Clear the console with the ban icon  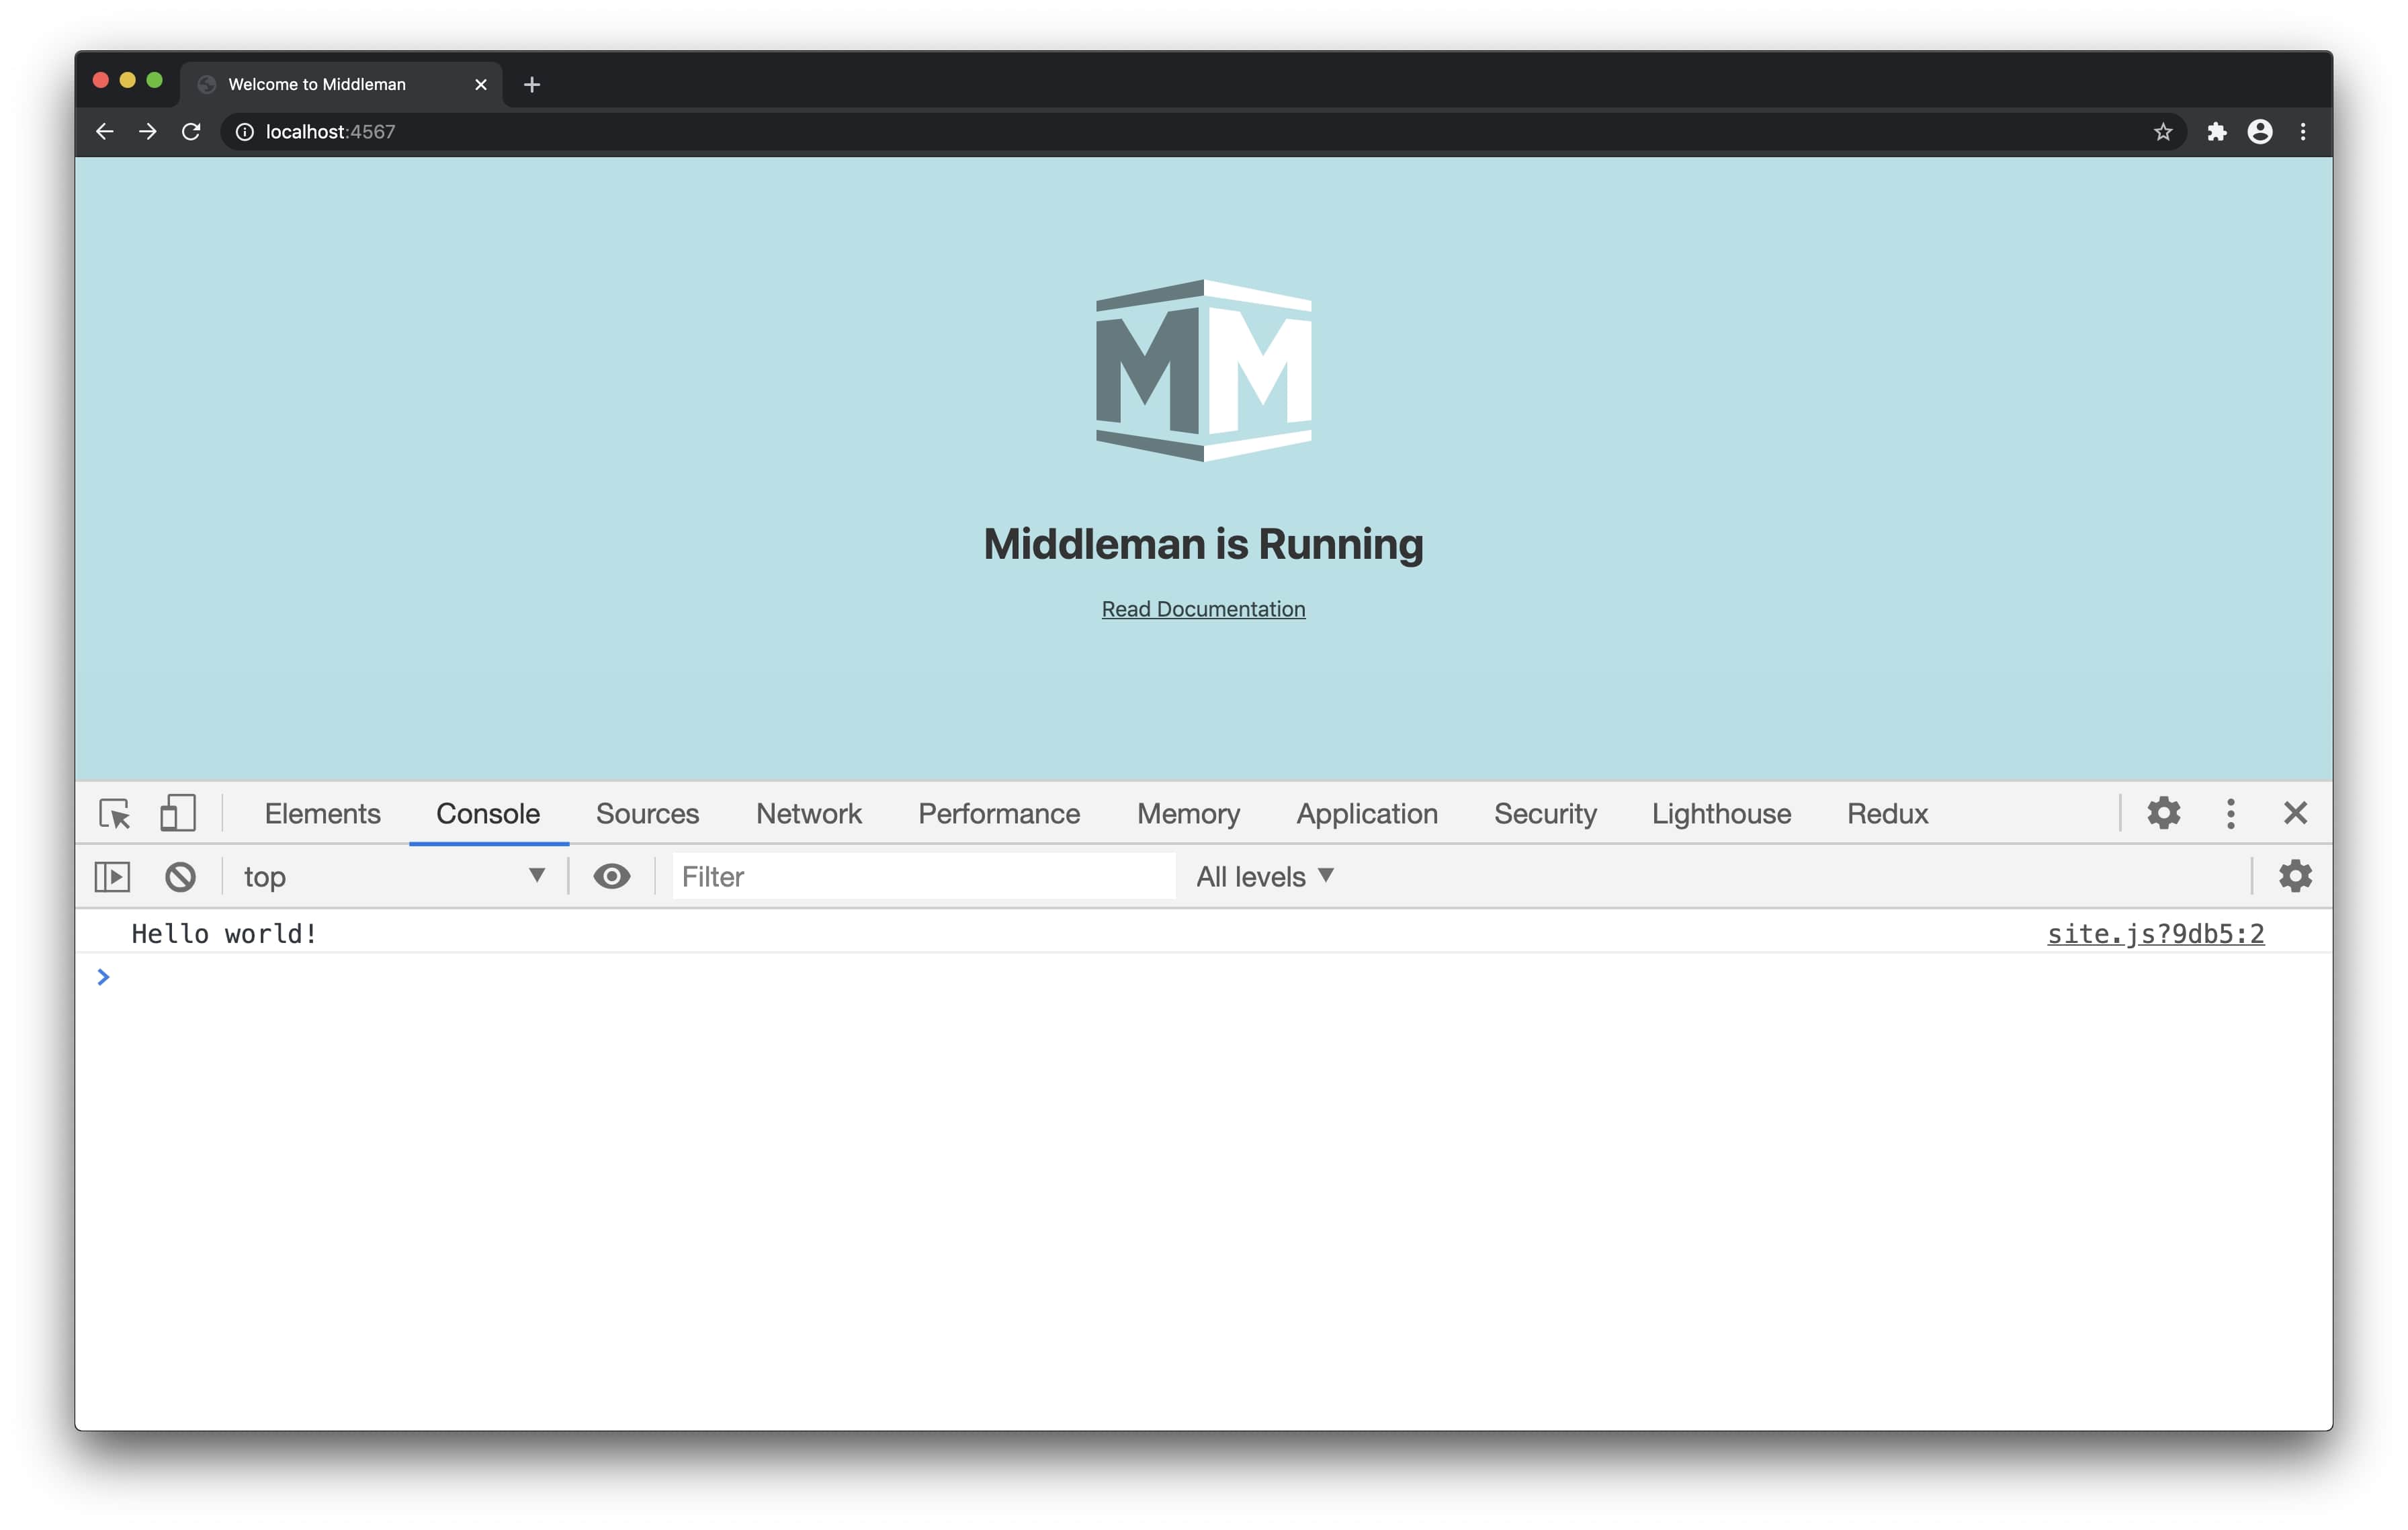click(180, 876)
